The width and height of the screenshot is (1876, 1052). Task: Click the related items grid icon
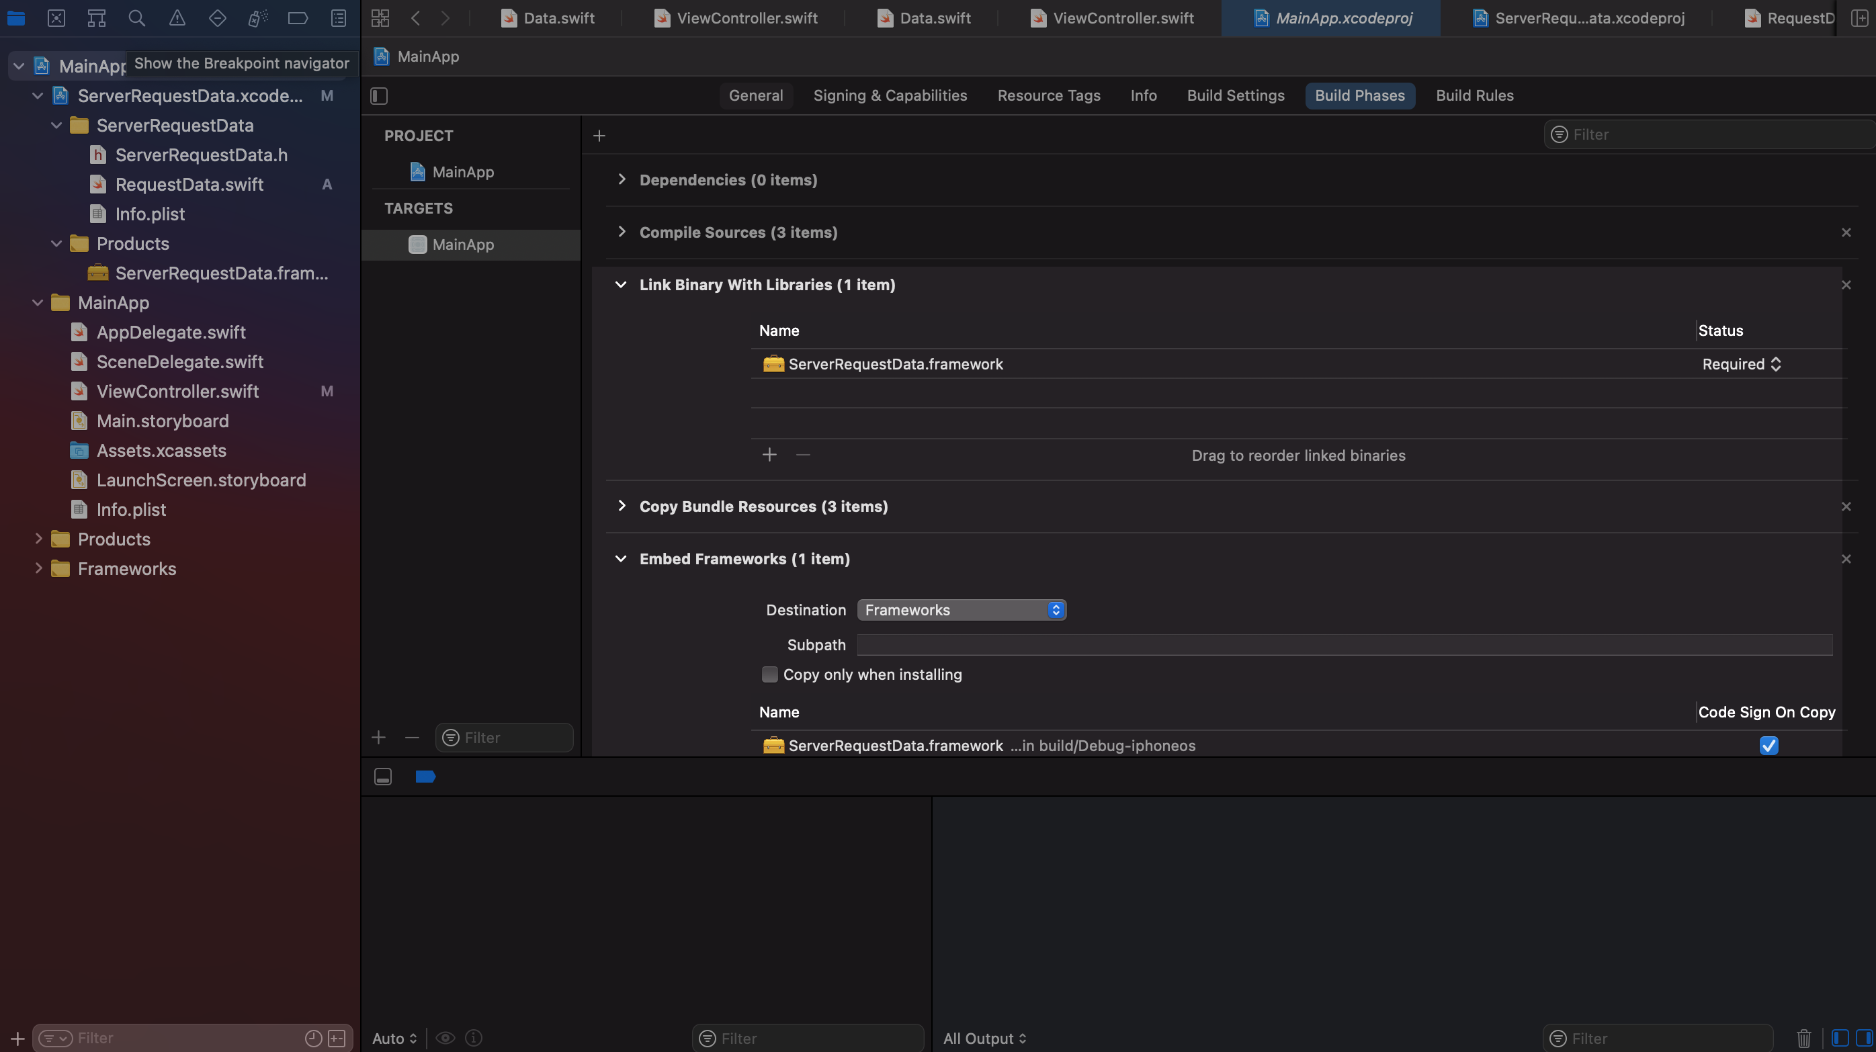tap(380, 18)
